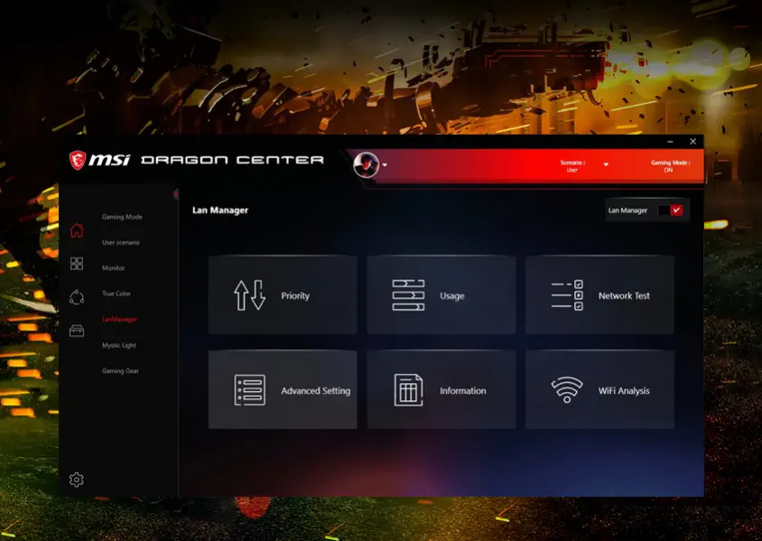Viewport: 762px width, 541px height.
Task: Open the Usage tile
Action: point(441,295)
